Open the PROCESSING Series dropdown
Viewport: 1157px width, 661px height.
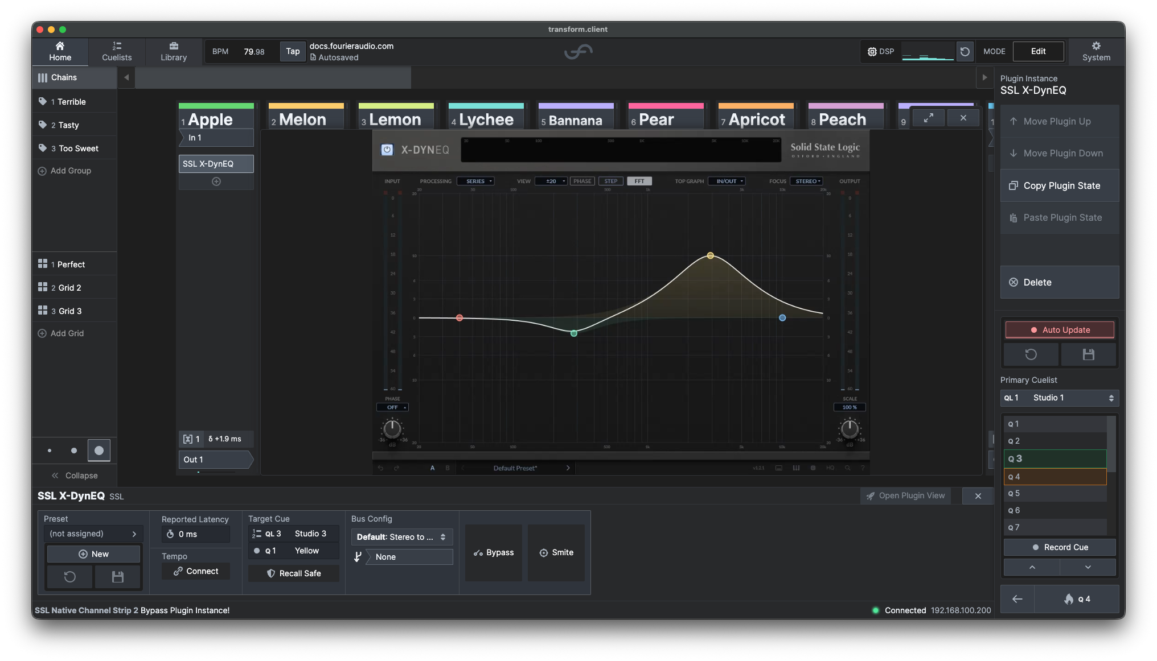pos(475,181)
